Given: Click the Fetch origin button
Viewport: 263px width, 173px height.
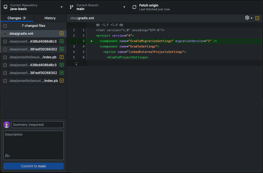Looking at the screenshot, I should click(161, 7).
